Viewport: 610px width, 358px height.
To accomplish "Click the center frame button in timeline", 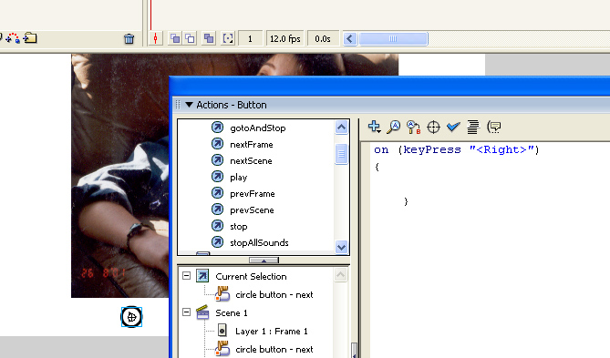I will [x=155, y=38].
